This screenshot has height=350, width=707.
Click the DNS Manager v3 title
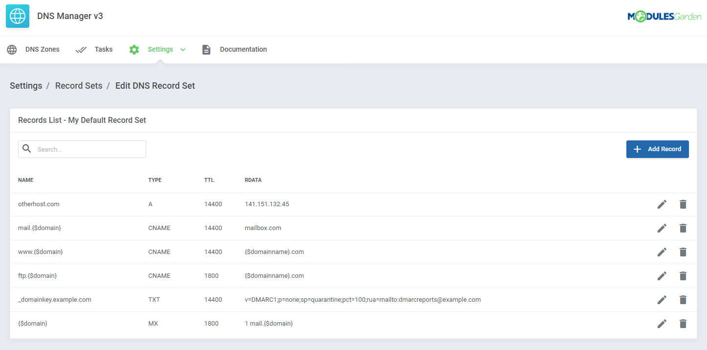70,16
